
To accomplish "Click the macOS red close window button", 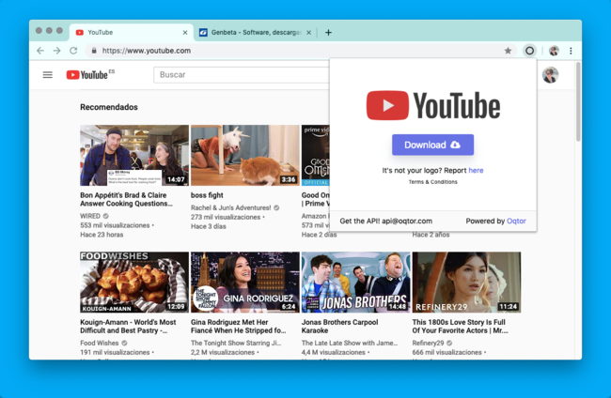I will point(39,30).
